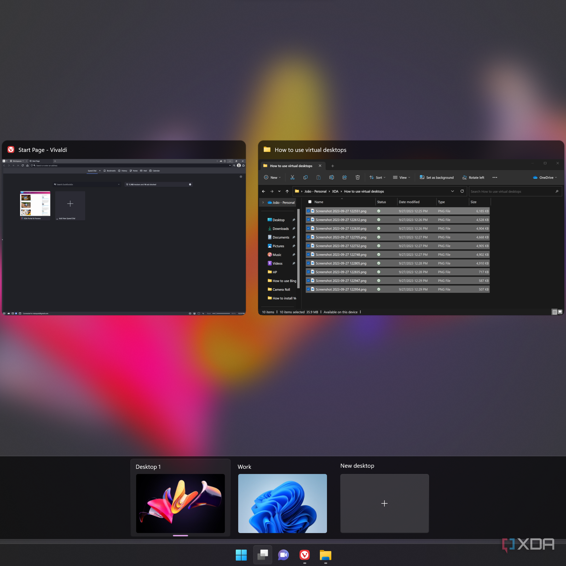Click the Delete trash can icon
566x566 pixels.
pos(358,178)
